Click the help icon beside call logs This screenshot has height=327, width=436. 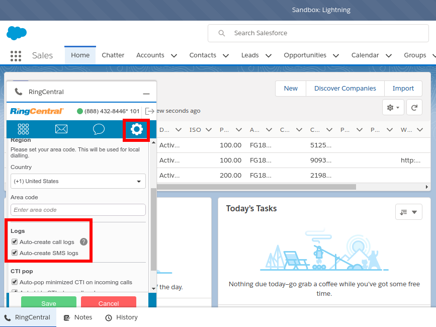click(84, 242)
